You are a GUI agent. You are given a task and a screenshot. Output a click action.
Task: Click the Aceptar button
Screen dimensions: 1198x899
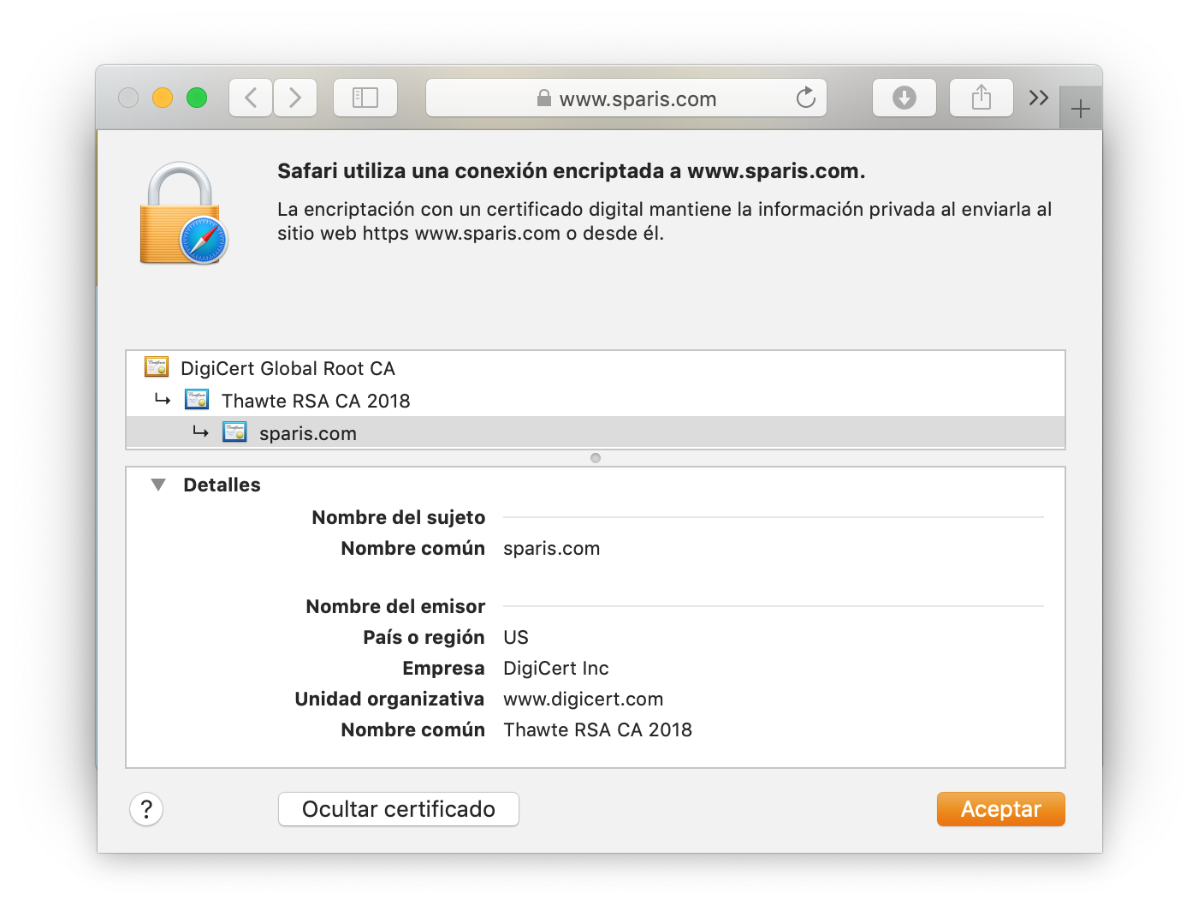(1001, 809)
